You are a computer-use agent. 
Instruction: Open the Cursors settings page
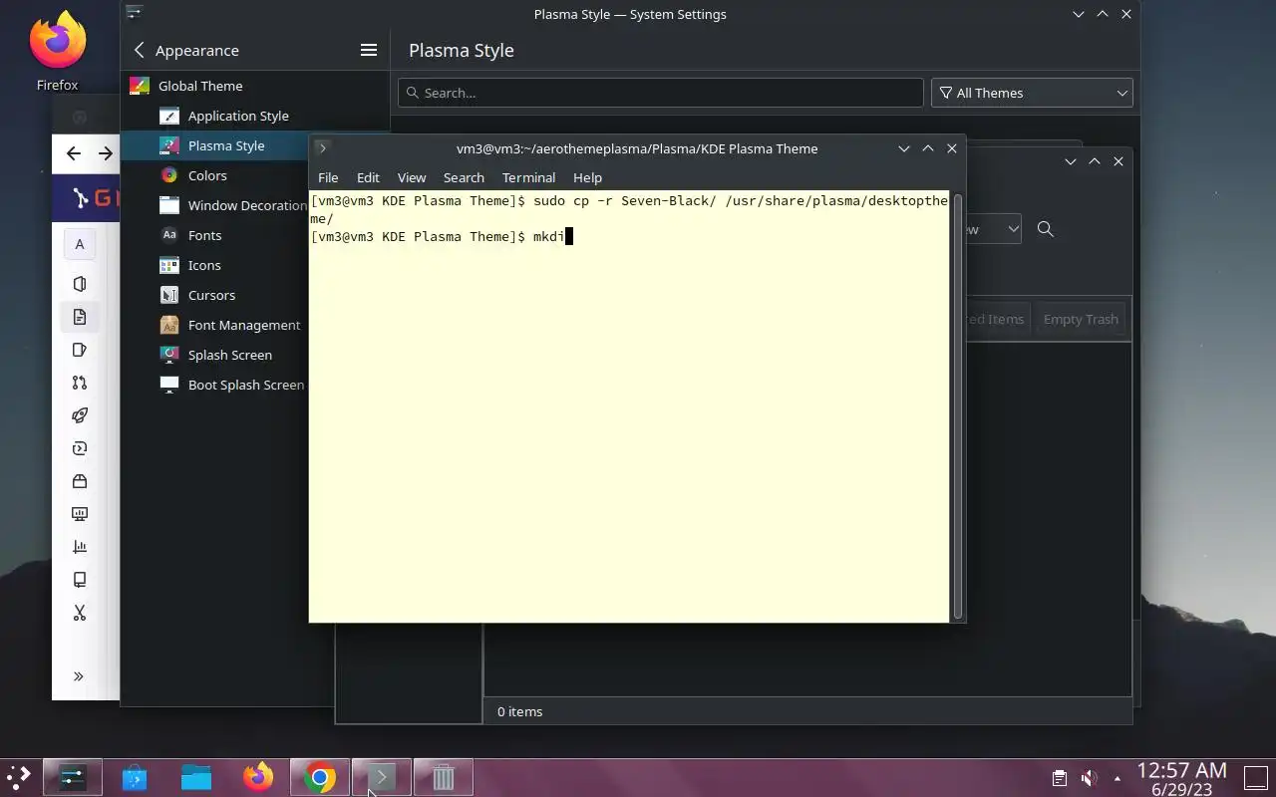211,295
